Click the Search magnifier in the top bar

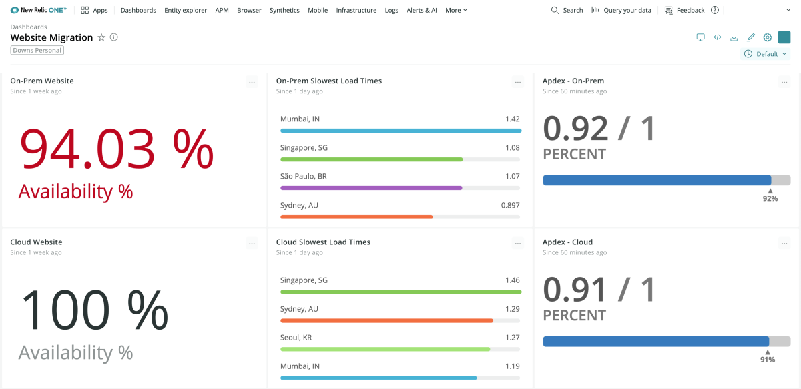(555, 10)
